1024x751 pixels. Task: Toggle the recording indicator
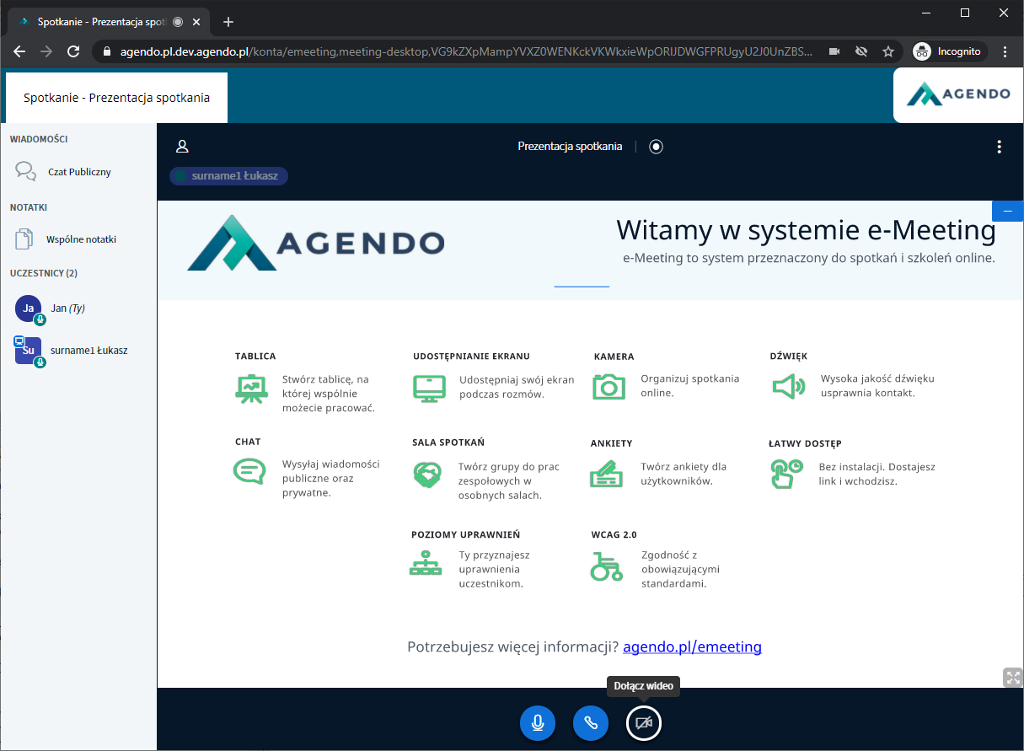[656, 147]
